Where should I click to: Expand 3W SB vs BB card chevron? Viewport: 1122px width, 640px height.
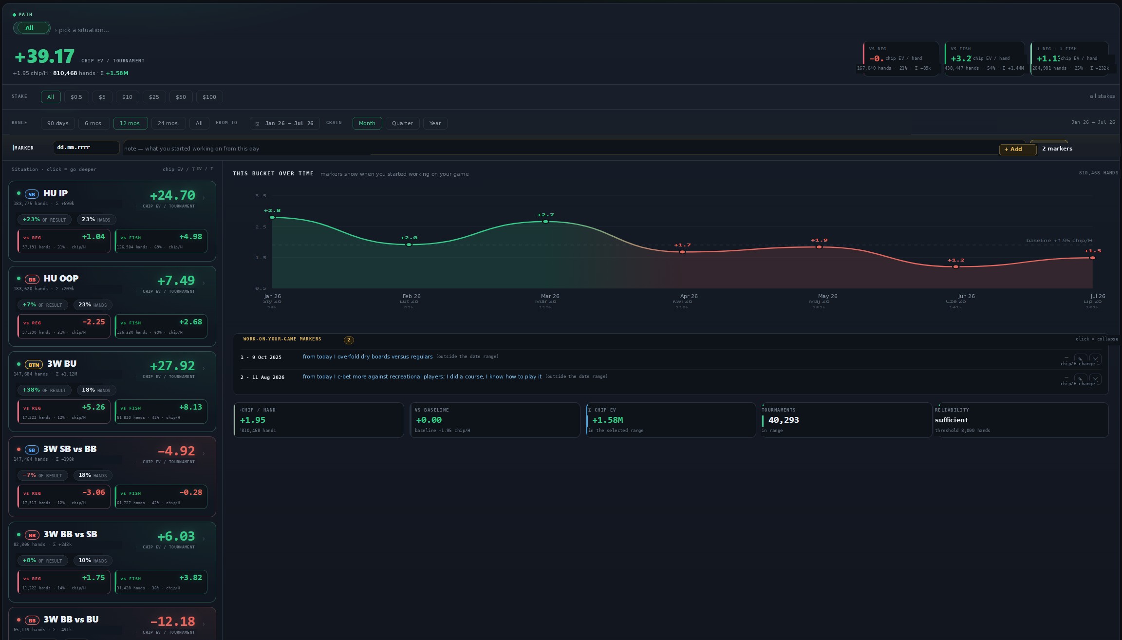pos(204,453)
